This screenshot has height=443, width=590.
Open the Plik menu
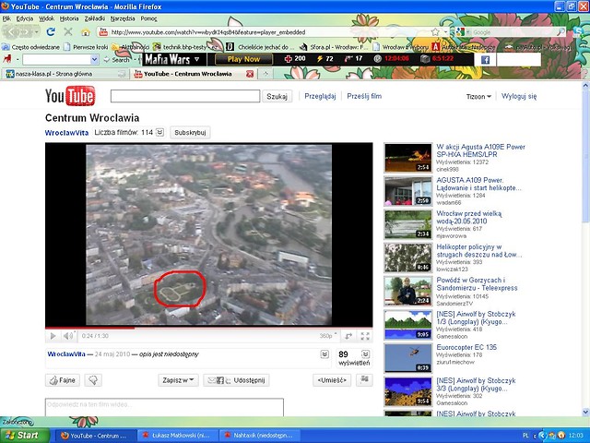6,18
